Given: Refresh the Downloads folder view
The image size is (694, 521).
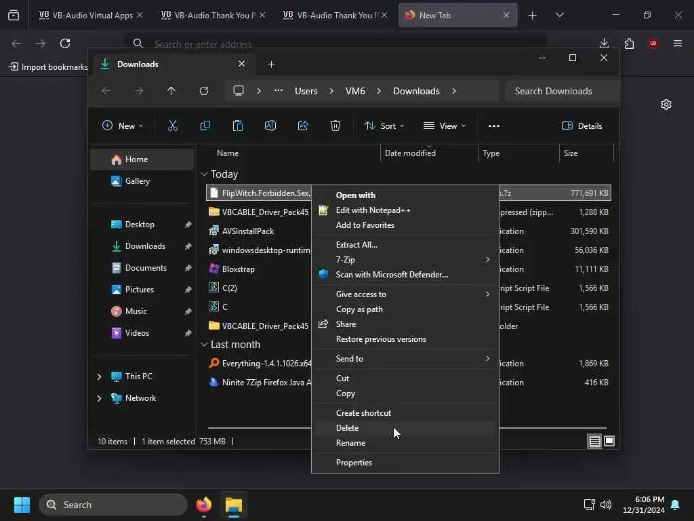Looking at the screenshot, I should pos(204,91).
